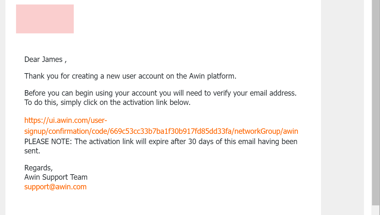This screenshot has width=380, height=215.
Task: Click the "PLEASE NOTE" text
Action: 48,142
